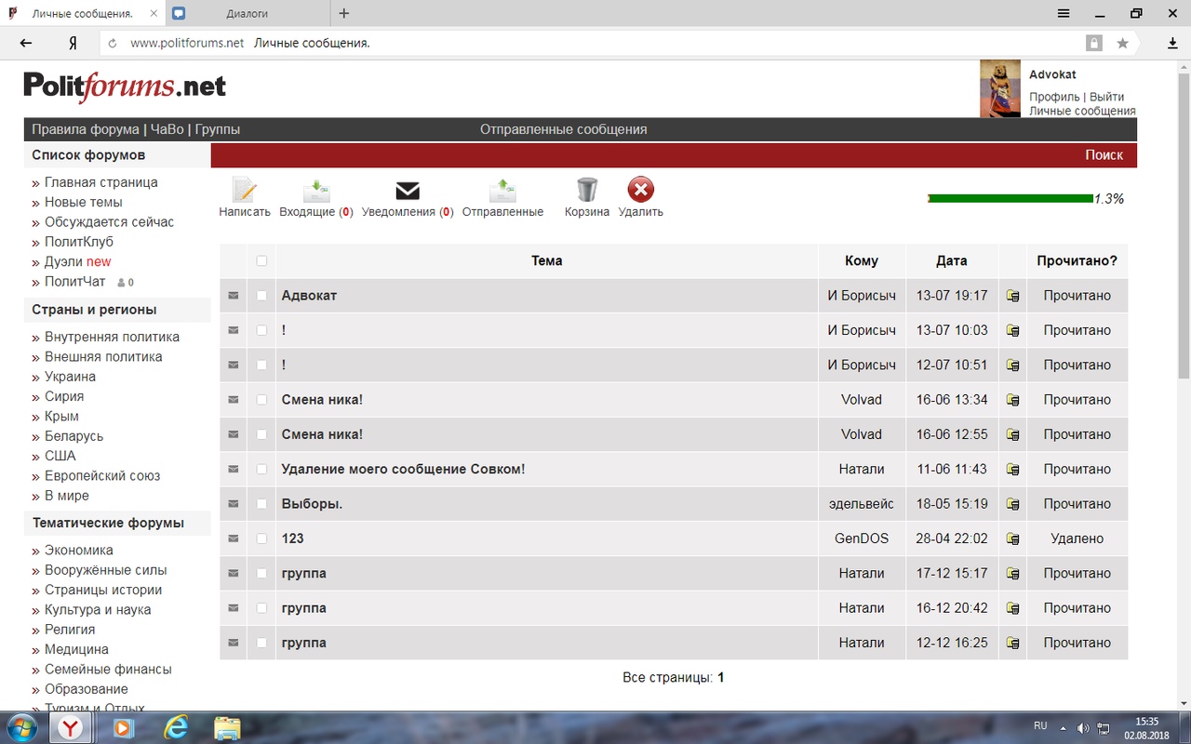Open Internet Explorer from the taskbar
Image resolution: width=1191 pixels, height=744 pixels.
click(x=176, y=727)
